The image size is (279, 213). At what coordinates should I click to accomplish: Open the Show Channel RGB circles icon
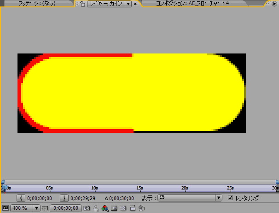point(105,208)
